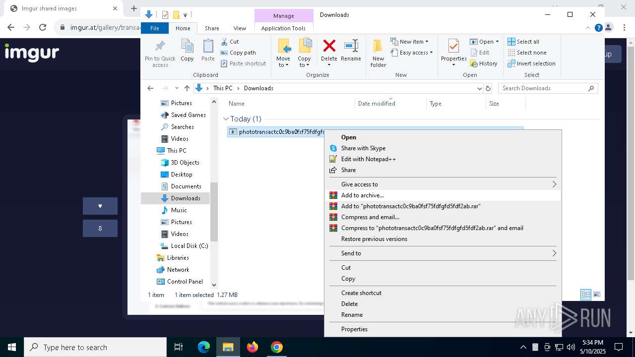Open the Move to dropdown

point(283,62)
